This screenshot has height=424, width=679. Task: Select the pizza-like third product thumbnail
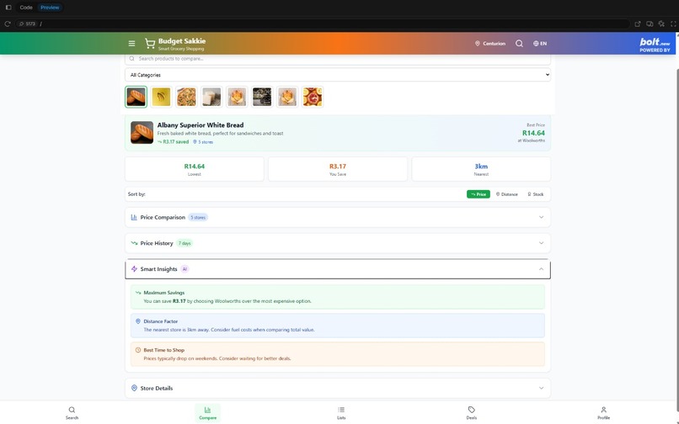tap(186, 97)
